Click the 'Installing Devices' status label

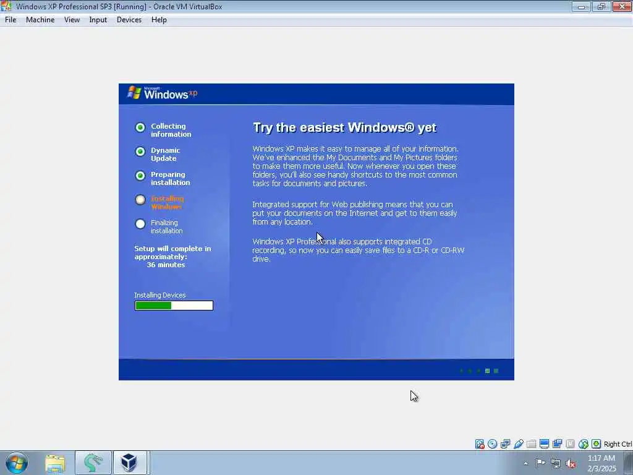click(x=160, y=295)
